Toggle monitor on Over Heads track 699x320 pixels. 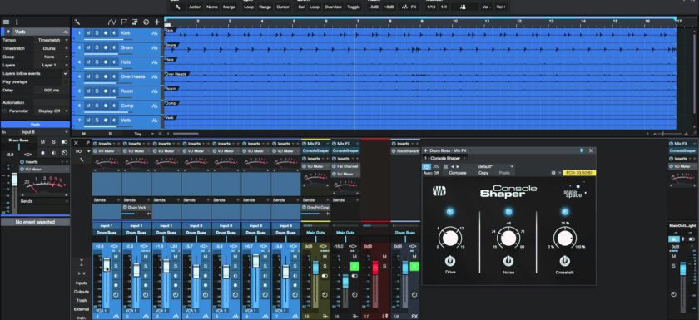(114, 76)
